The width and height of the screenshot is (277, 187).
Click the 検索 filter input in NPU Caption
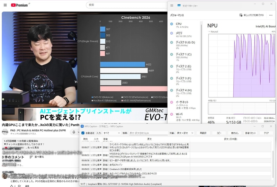pyautogui.click(x=148, y=133)
